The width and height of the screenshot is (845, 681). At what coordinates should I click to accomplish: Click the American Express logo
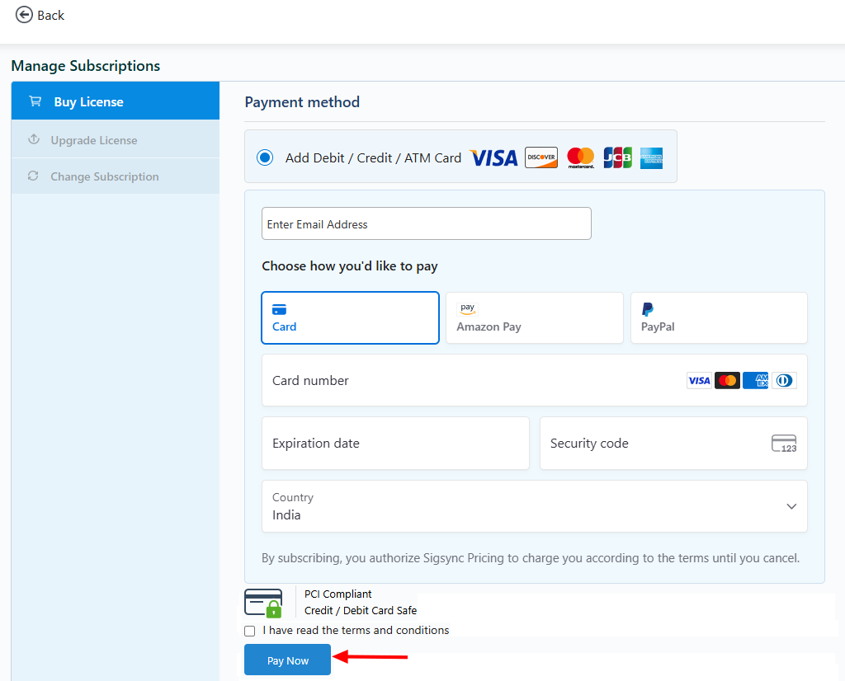(x=651, y=157)
